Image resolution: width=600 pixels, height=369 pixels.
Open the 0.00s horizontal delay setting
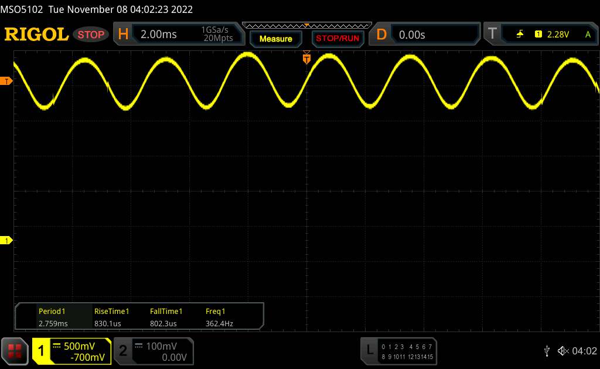pos(412,35)
